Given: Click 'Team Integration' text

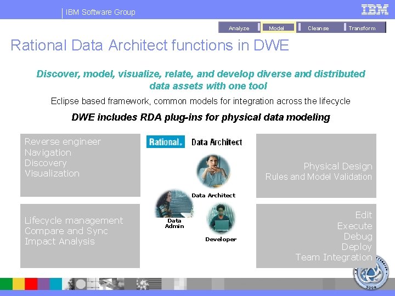Looking at the screenshot, I should point(334,257).
